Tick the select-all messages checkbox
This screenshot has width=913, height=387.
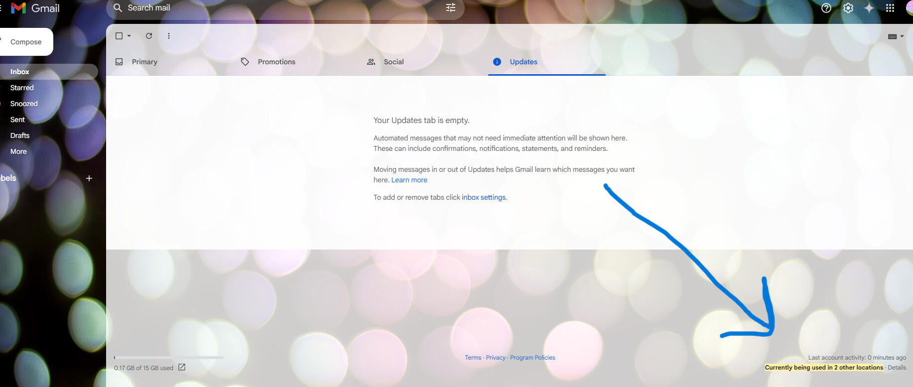[x=119, y=36]
